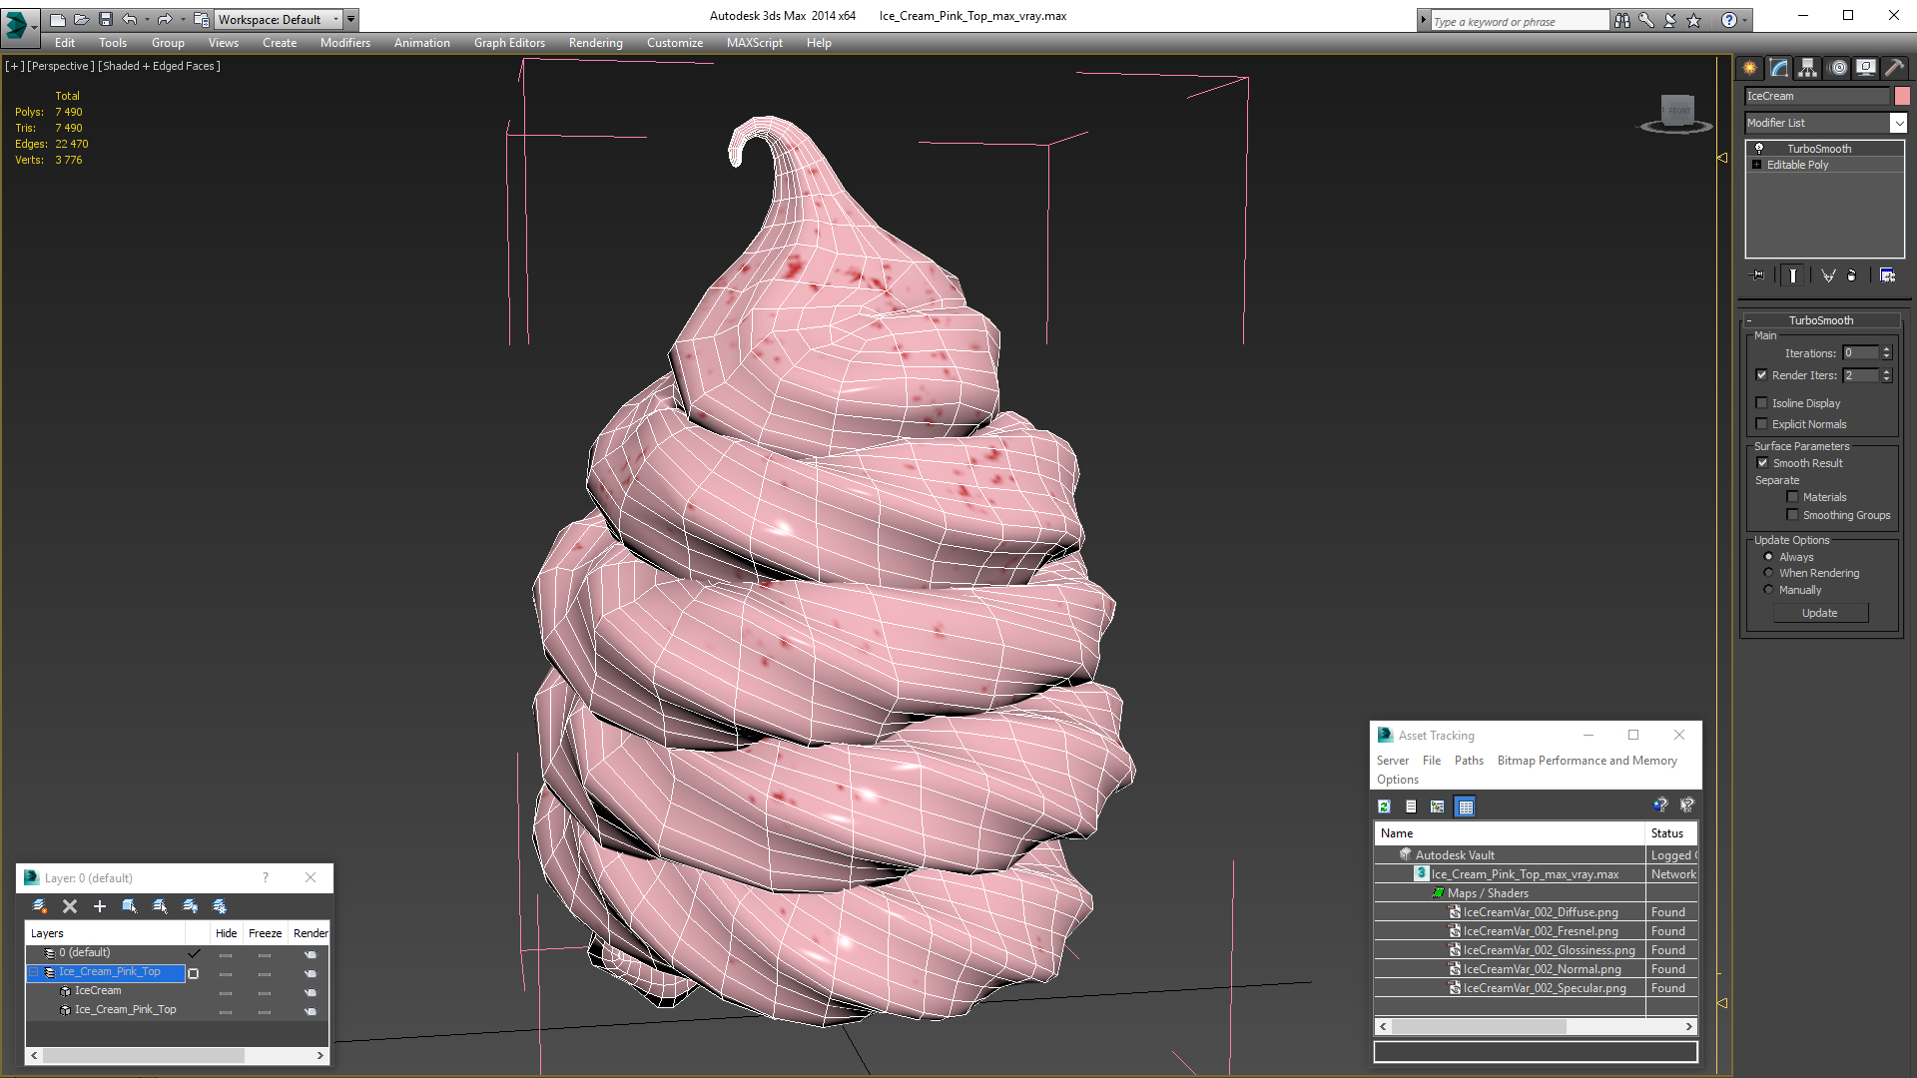The width and height of the screenshot is (1917, 1078).
Task: Open the Utilities hammer panel tab
Action: click(1894, 68)
